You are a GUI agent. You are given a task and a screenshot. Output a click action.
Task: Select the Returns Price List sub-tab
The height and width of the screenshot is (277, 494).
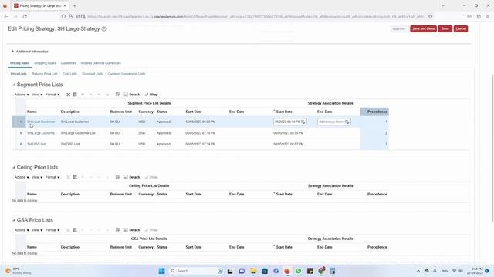click(x=45, y=74)
